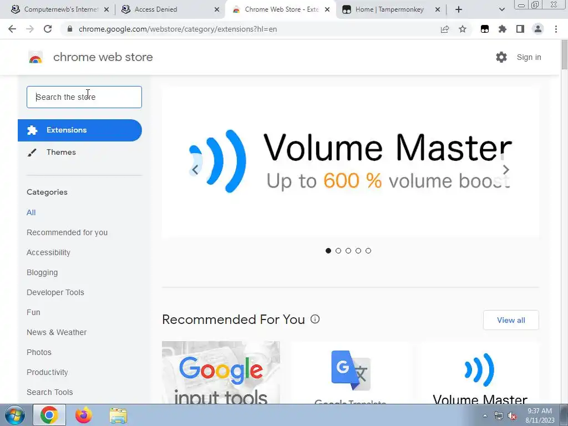Image resolution: width=568 pixels, height=426 pixels.
Task: Open Volume Master extension card
Action: point(480,372)
